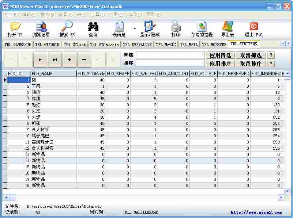Viewport: 293px width, 218px height.
Task: Delete the current record with the − button
Action: (x=84, y=60)
